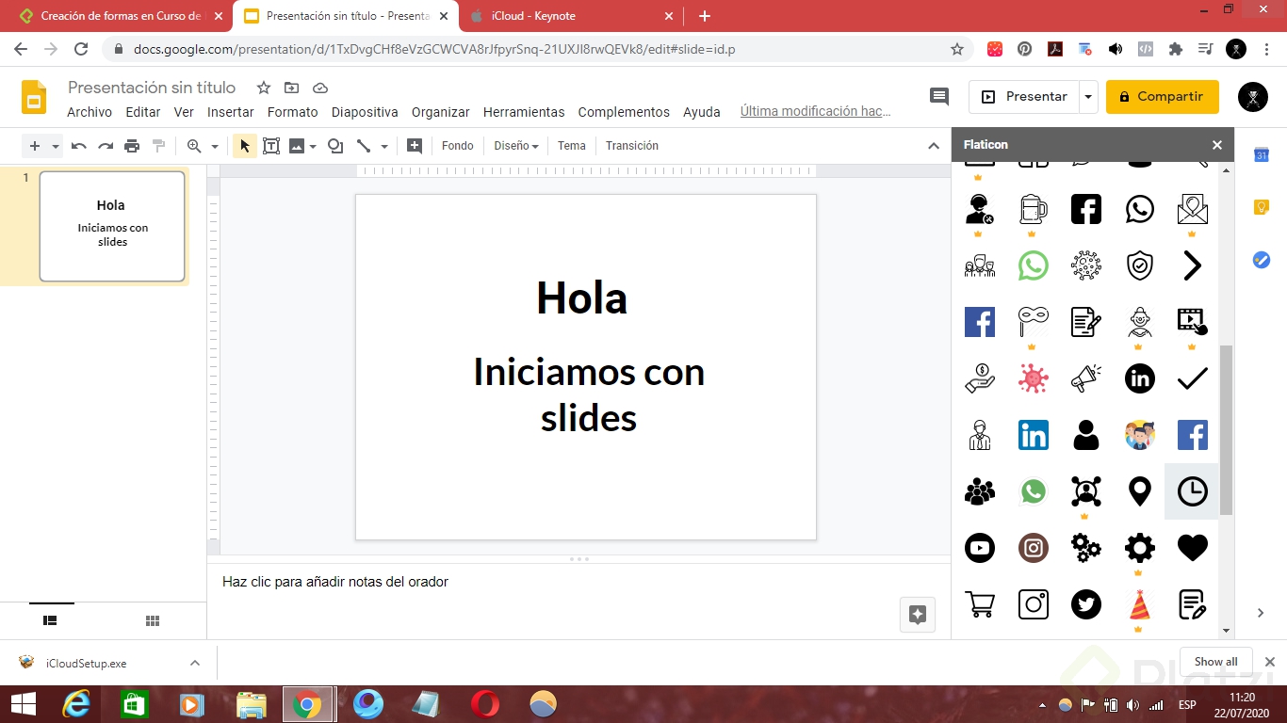1287x723 pixels.
Task: Select the slide 1 thumbnail
Action: [111, 226]
